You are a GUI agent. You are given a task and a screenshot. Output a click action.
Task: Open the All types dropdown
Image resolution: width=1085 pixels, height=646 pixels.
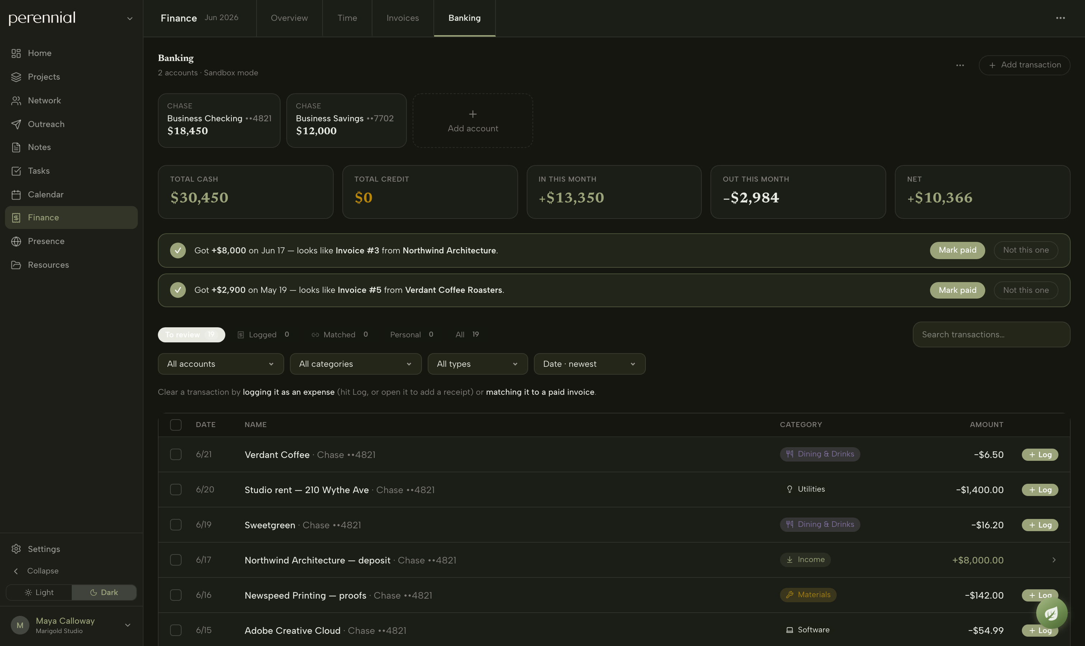478,364
